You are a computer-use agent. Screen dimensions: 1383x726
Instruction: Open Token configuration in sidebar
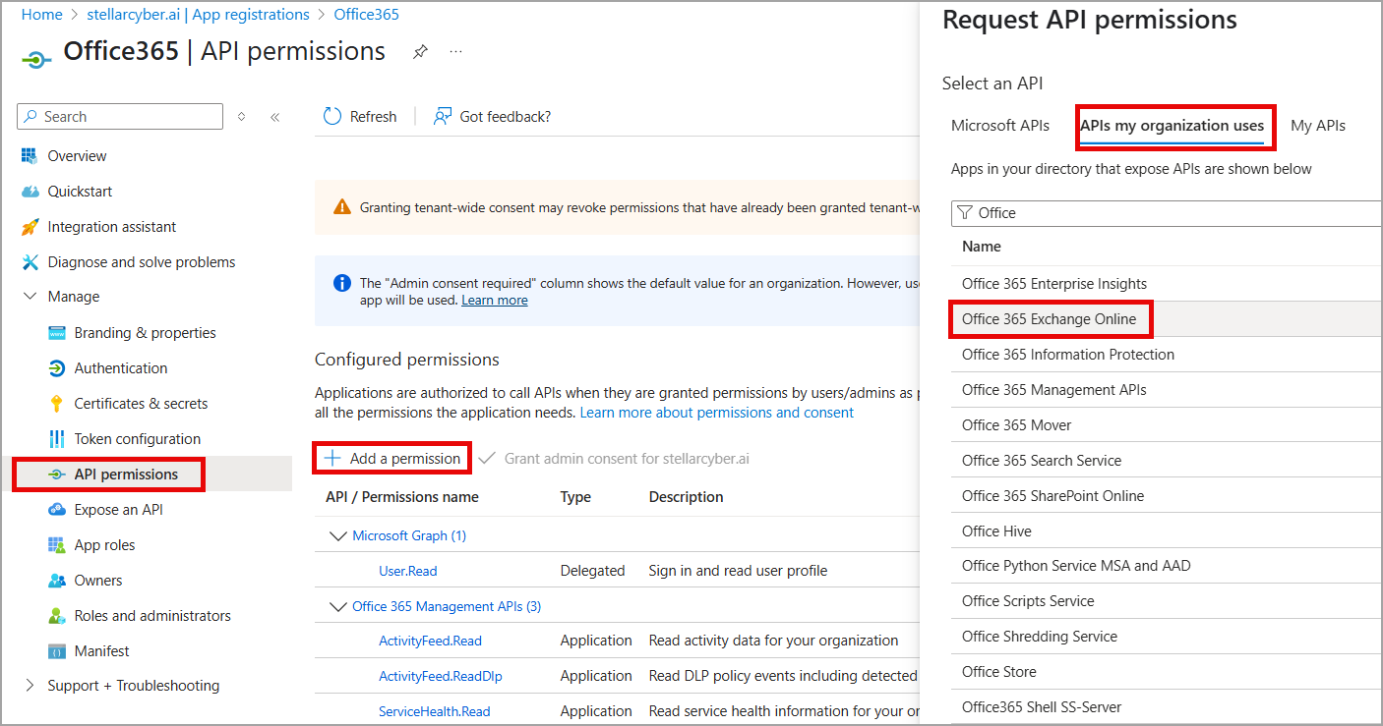pyautogui.click(x=137, y=439)
